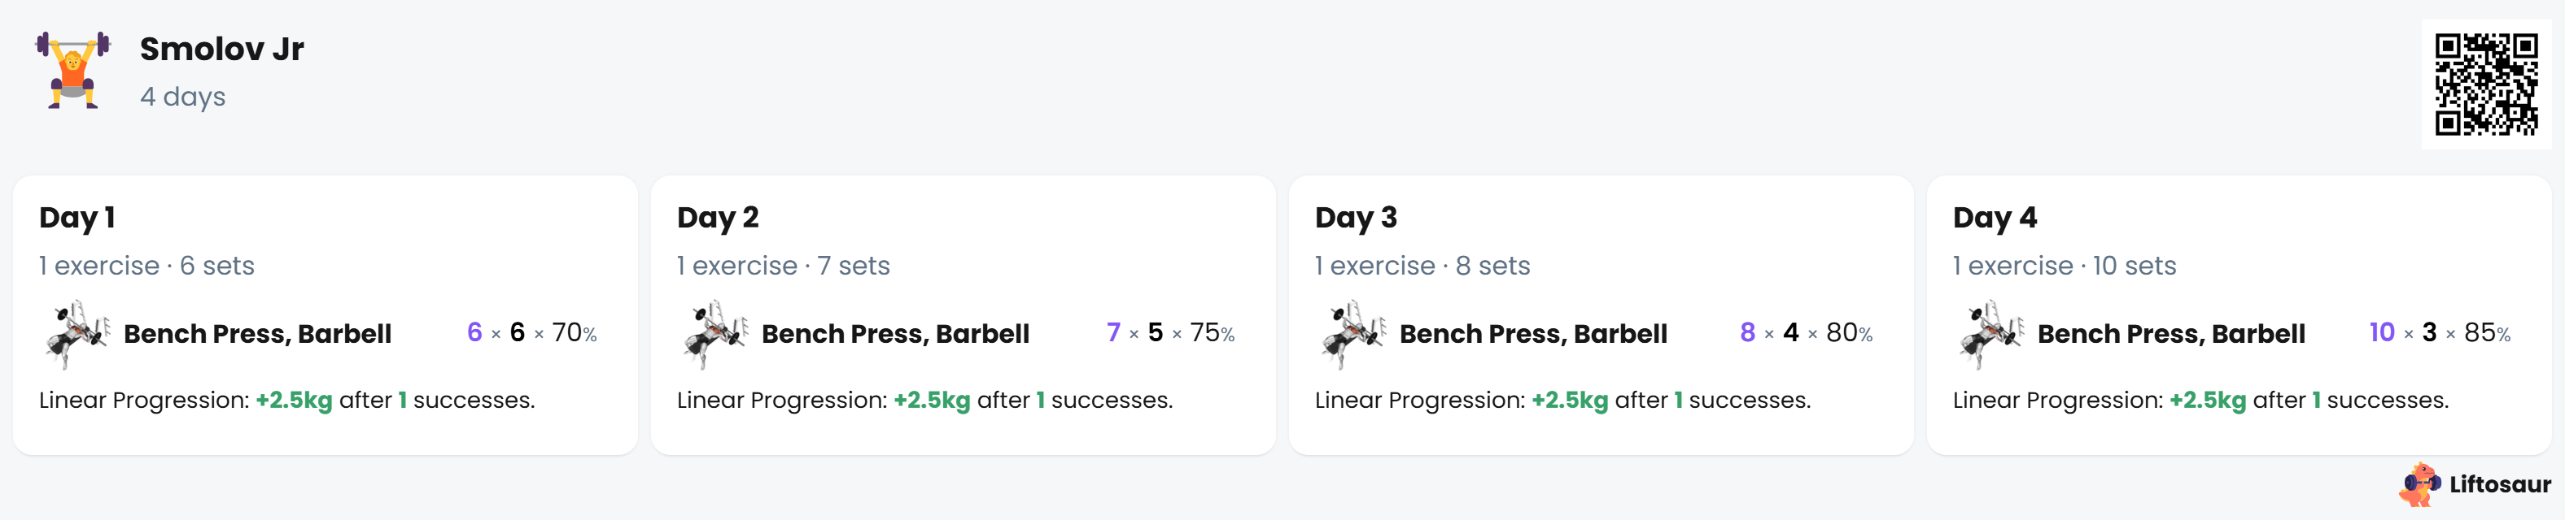The image size is (2565, 520).
Task: Click Day 1 bench press exercise icon
Action: coord(76,334)
